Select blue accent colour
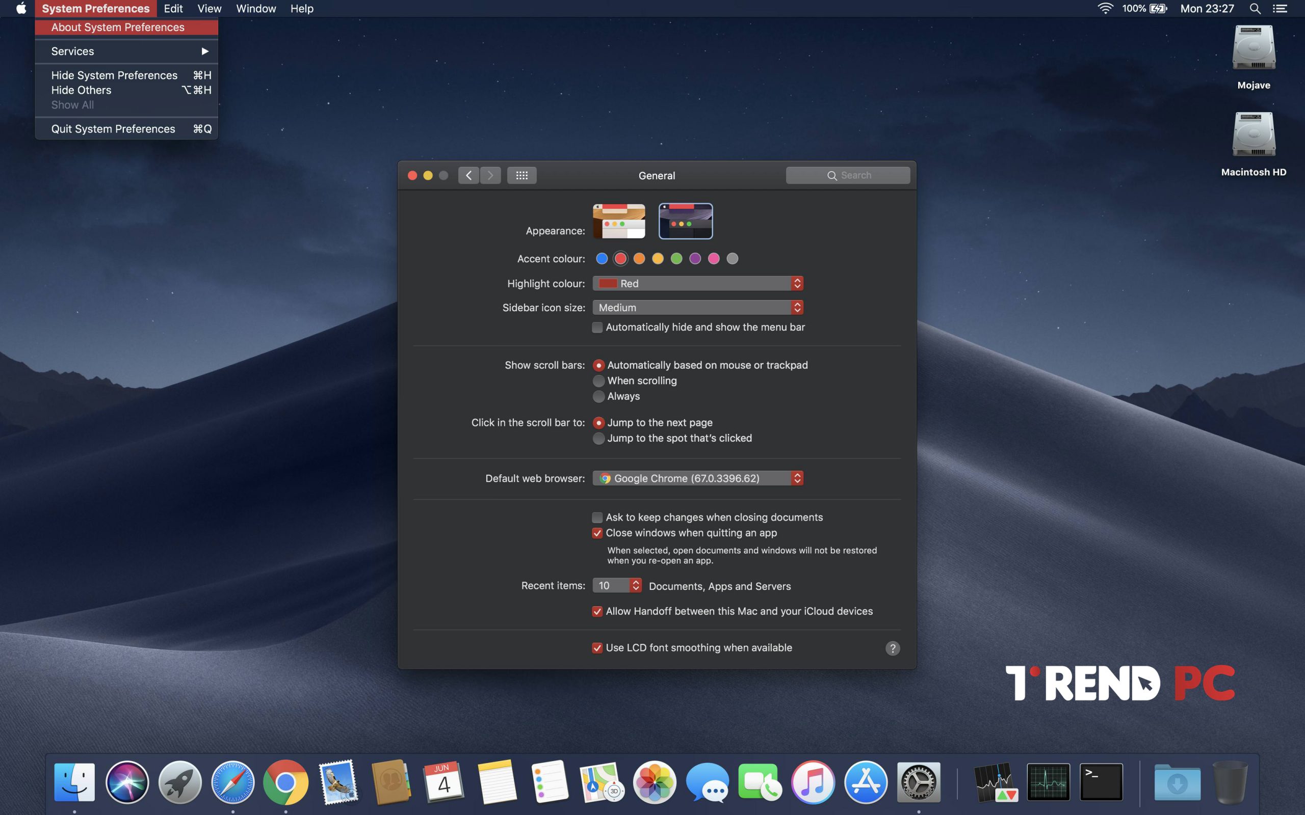Screen dimensions: 1305x815 pyautogui.click(x=602, y=259)
